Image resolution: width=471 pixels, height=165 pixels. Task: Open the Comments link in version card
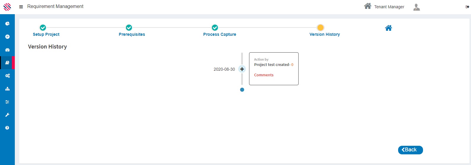click(x=264, y=75)
